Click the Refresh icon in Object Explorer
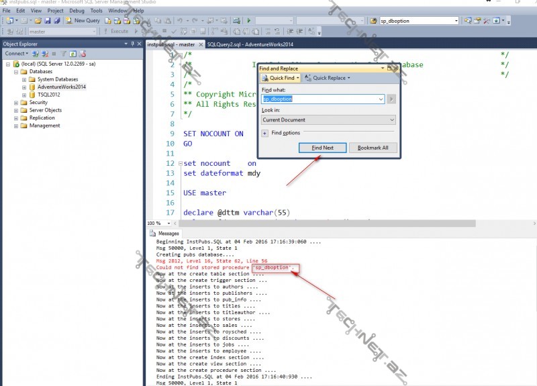This screenshot has width=537, height=386. (x=72, y=53)
